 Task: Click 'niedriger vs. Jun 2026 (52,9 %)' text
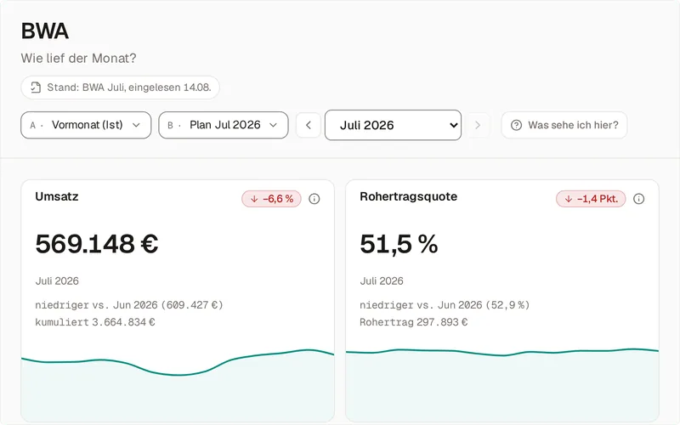tap(445, 305)
